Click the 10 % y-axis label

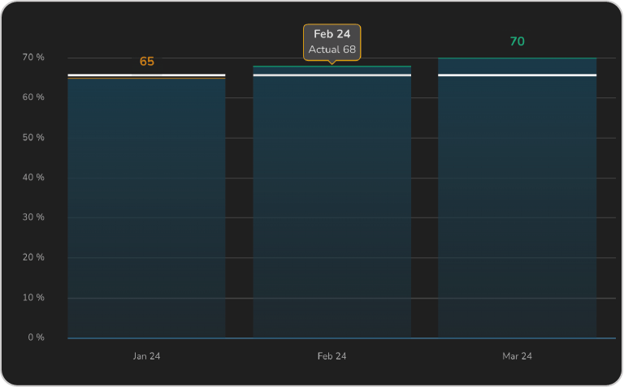coord(33,298)
